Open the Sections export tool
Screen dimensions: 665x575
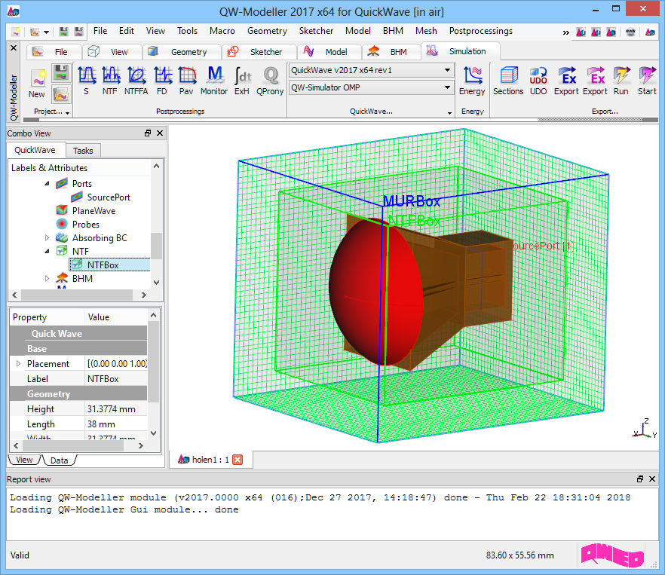tap(508, 79)
